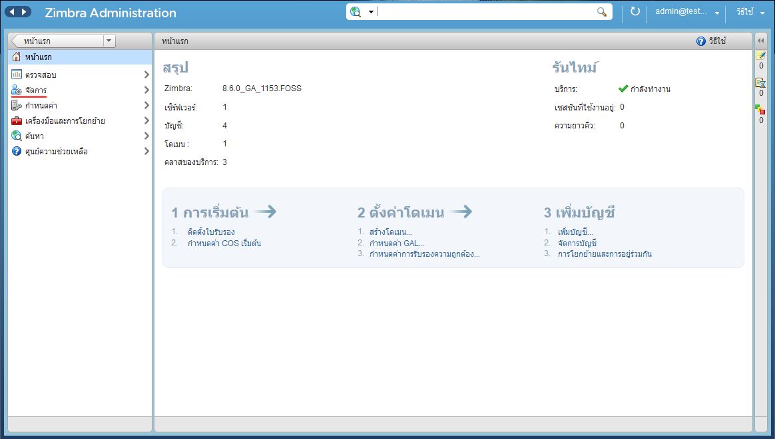Open the green-yellow-red squares status icon
This screenshot has height=439, width=775.
[x=760, y=109]
